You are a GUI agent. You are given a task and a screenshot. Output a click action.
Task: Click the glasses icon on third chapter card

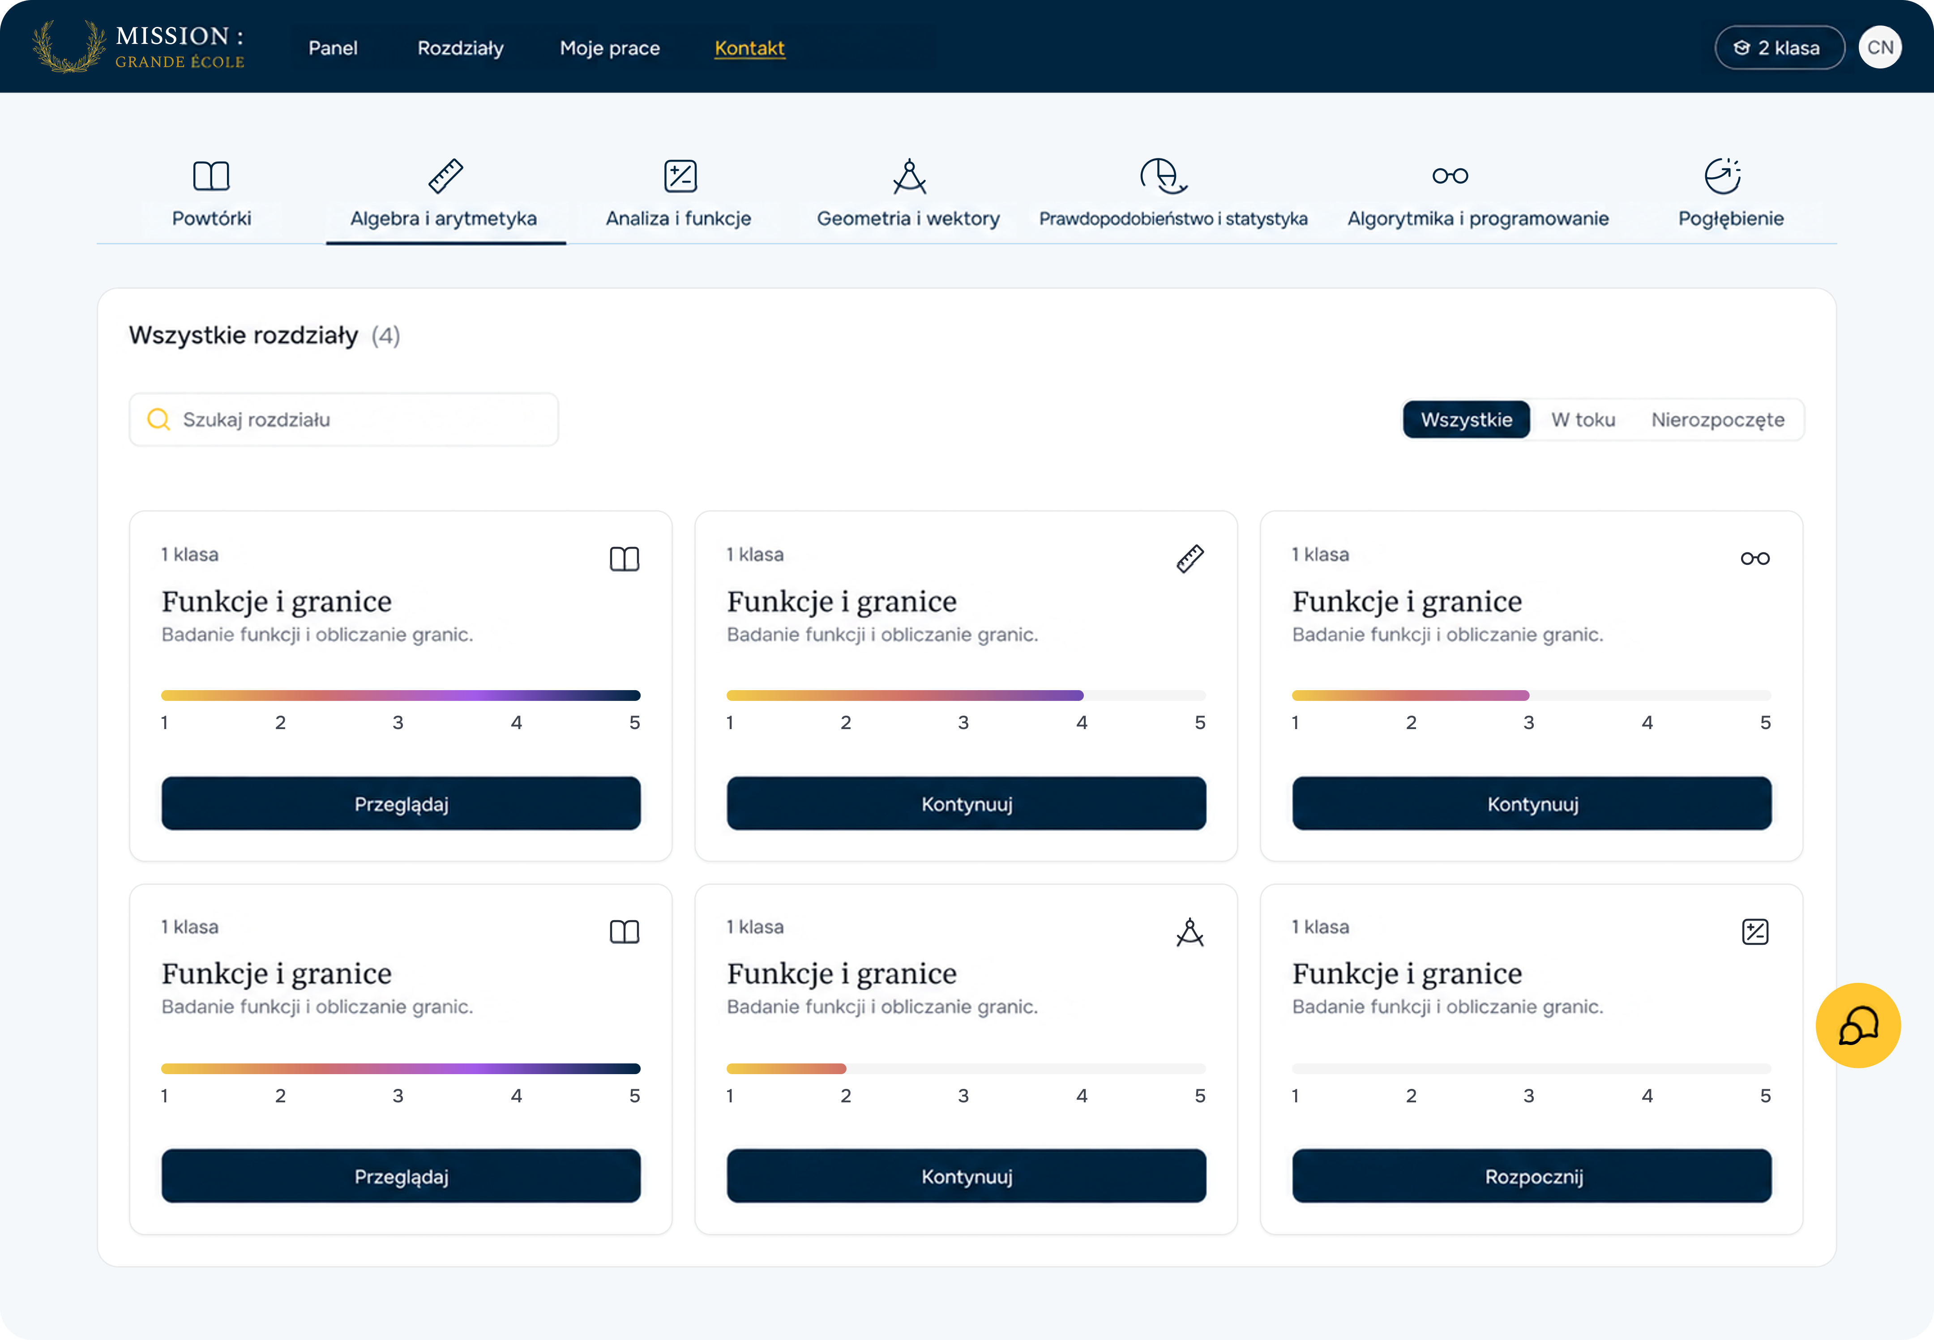(1755, 559)
